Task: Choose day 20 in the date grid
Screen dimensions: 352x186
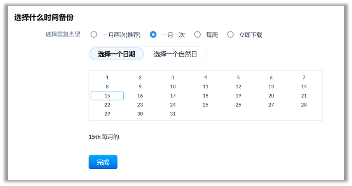Action: pos(271,96)
